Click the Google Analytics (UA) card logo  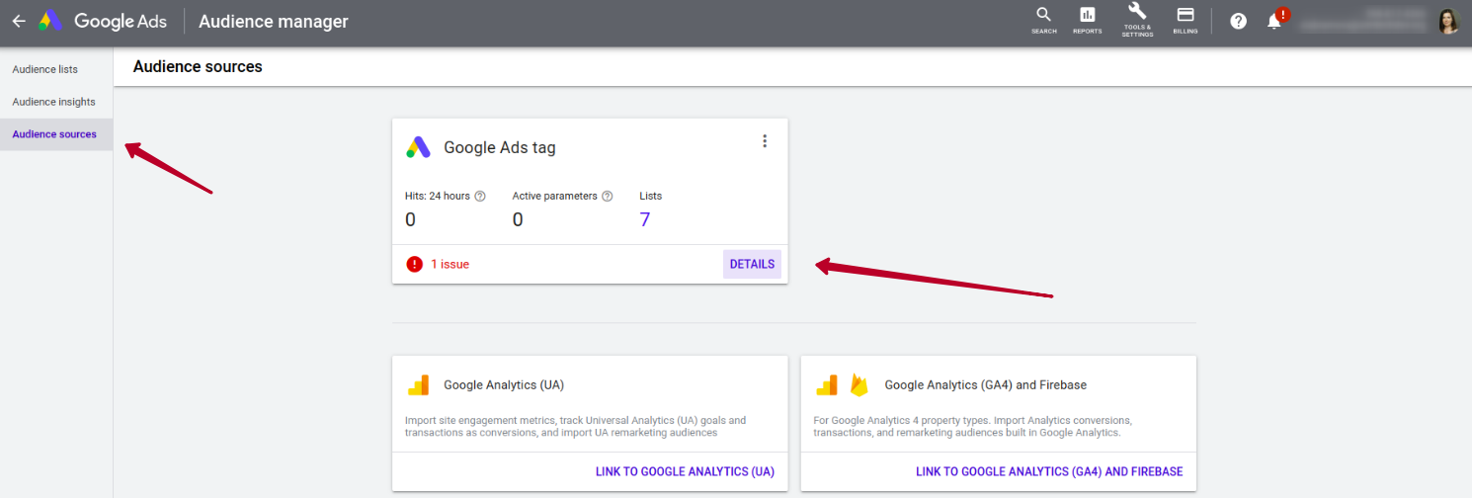pyautogui.click(x=419, y=384)
